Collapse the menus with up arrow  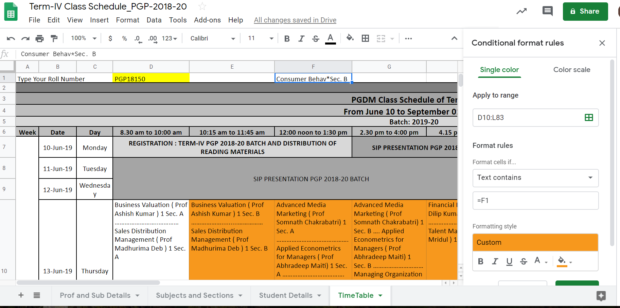point(454,38)
